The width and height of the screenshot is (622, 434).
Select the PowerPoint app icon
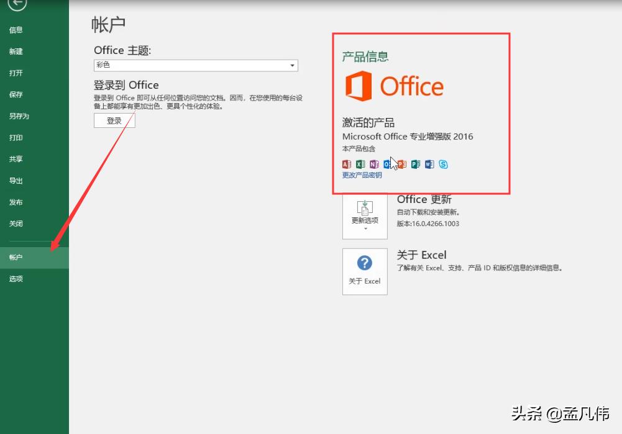click(x=401, y=164)
